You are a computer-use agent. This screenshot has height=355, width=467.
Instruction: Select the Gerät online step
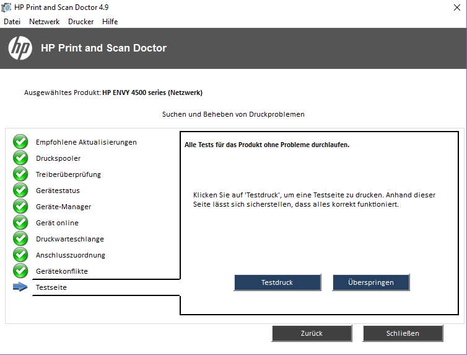click(x=57, y=223)
